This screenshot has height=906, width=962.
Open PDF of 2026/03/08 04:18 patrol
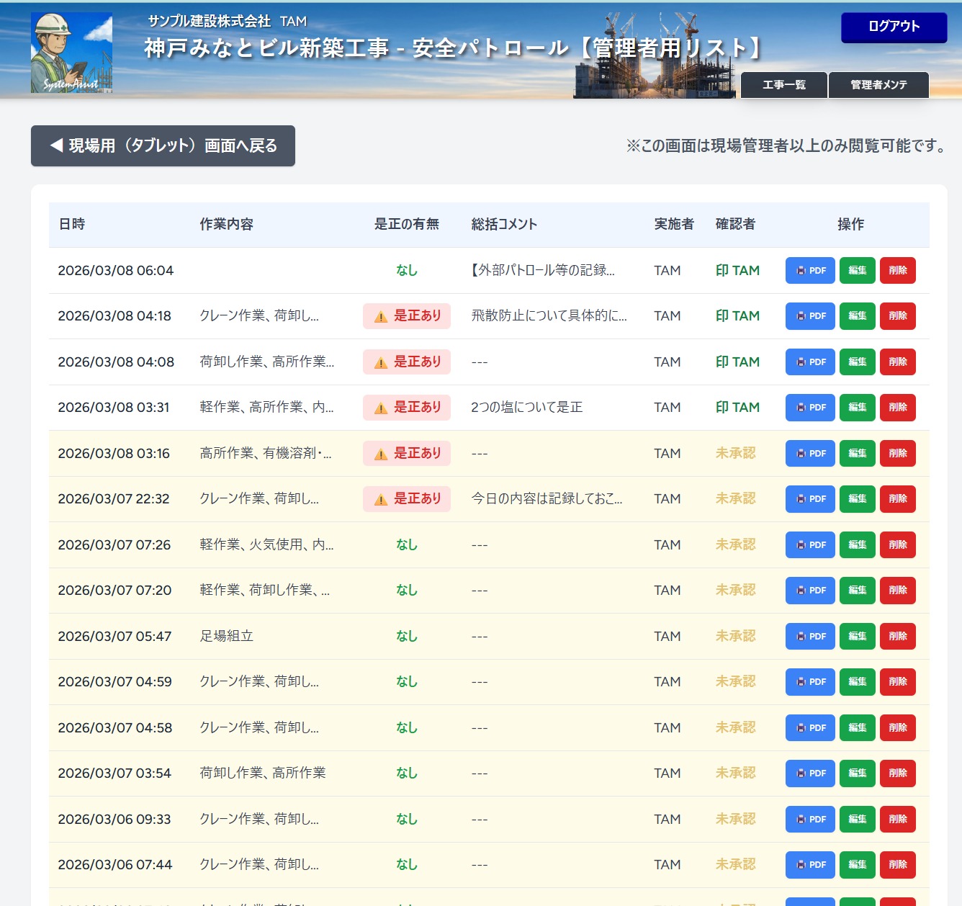click(810, 316)
